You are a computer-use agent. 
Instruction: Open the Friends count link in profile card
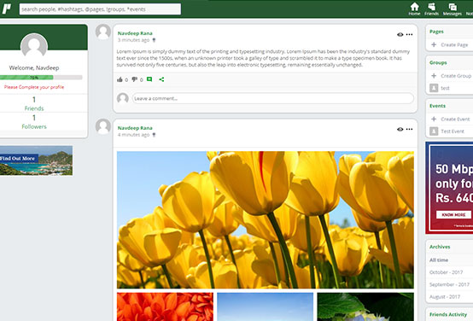pos(34,103)
